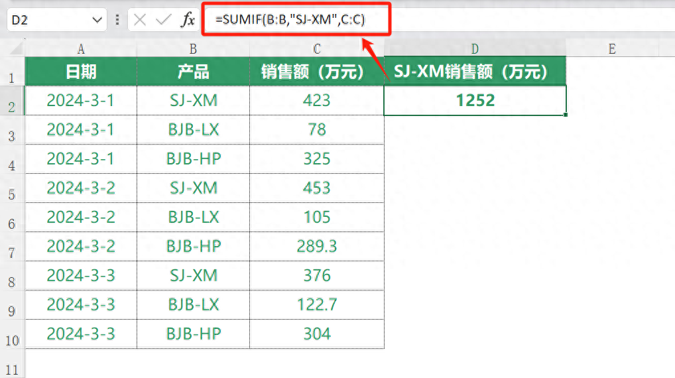This screenshot has height=378, width=675.
Task: Click the confirm checkmark icon in formula bar
Action: (163, 20)
